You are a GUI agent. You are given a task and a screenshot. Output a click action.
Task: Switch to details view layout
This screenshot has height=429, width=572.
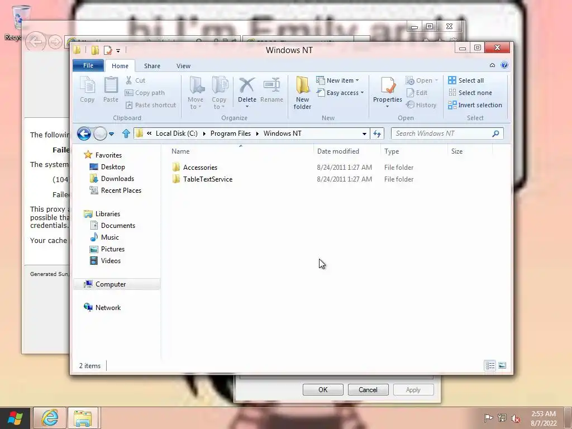pos(490,365)
